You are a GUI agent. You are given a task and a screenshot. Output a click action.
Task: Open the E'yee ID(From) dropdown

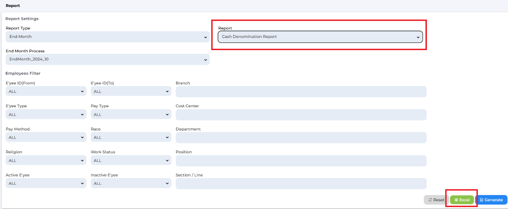point(46,91)
